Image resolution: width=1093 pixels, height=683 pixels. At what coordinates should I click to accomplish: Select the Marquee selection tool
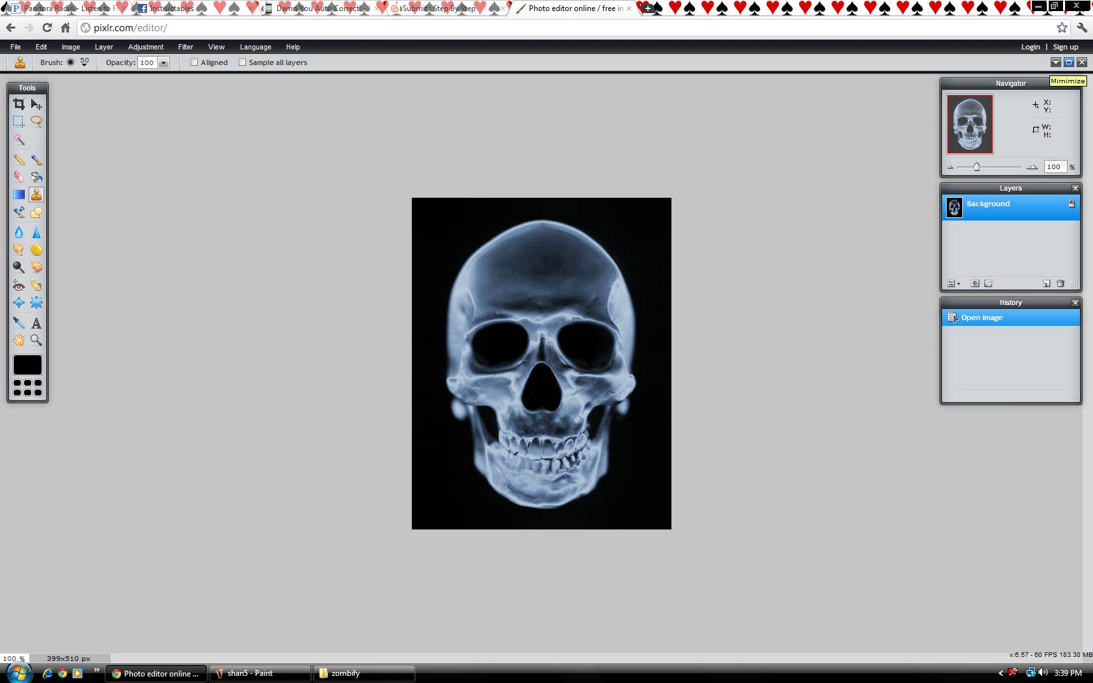19,122
